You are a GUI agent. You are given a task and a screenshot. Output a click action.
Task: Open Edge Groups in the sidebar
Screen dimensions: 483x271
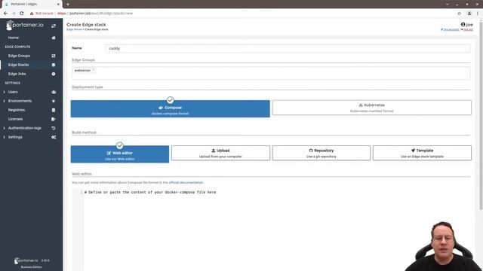point(19,56)
